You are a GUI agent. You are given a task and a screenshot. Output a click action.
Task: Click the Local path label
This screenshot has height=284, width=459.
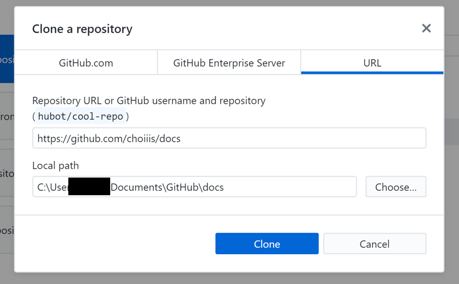56,165
